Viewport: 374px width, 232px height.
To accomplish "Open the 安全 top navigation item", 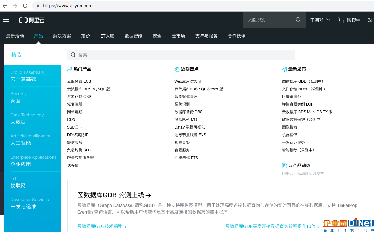I will point(157,36).
